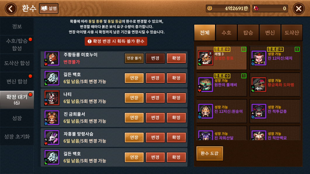This screenshot has height=174, width=310.
Task: Click 변경 for 자홍불 망령사슴
Action: click(x=155, y=137)
